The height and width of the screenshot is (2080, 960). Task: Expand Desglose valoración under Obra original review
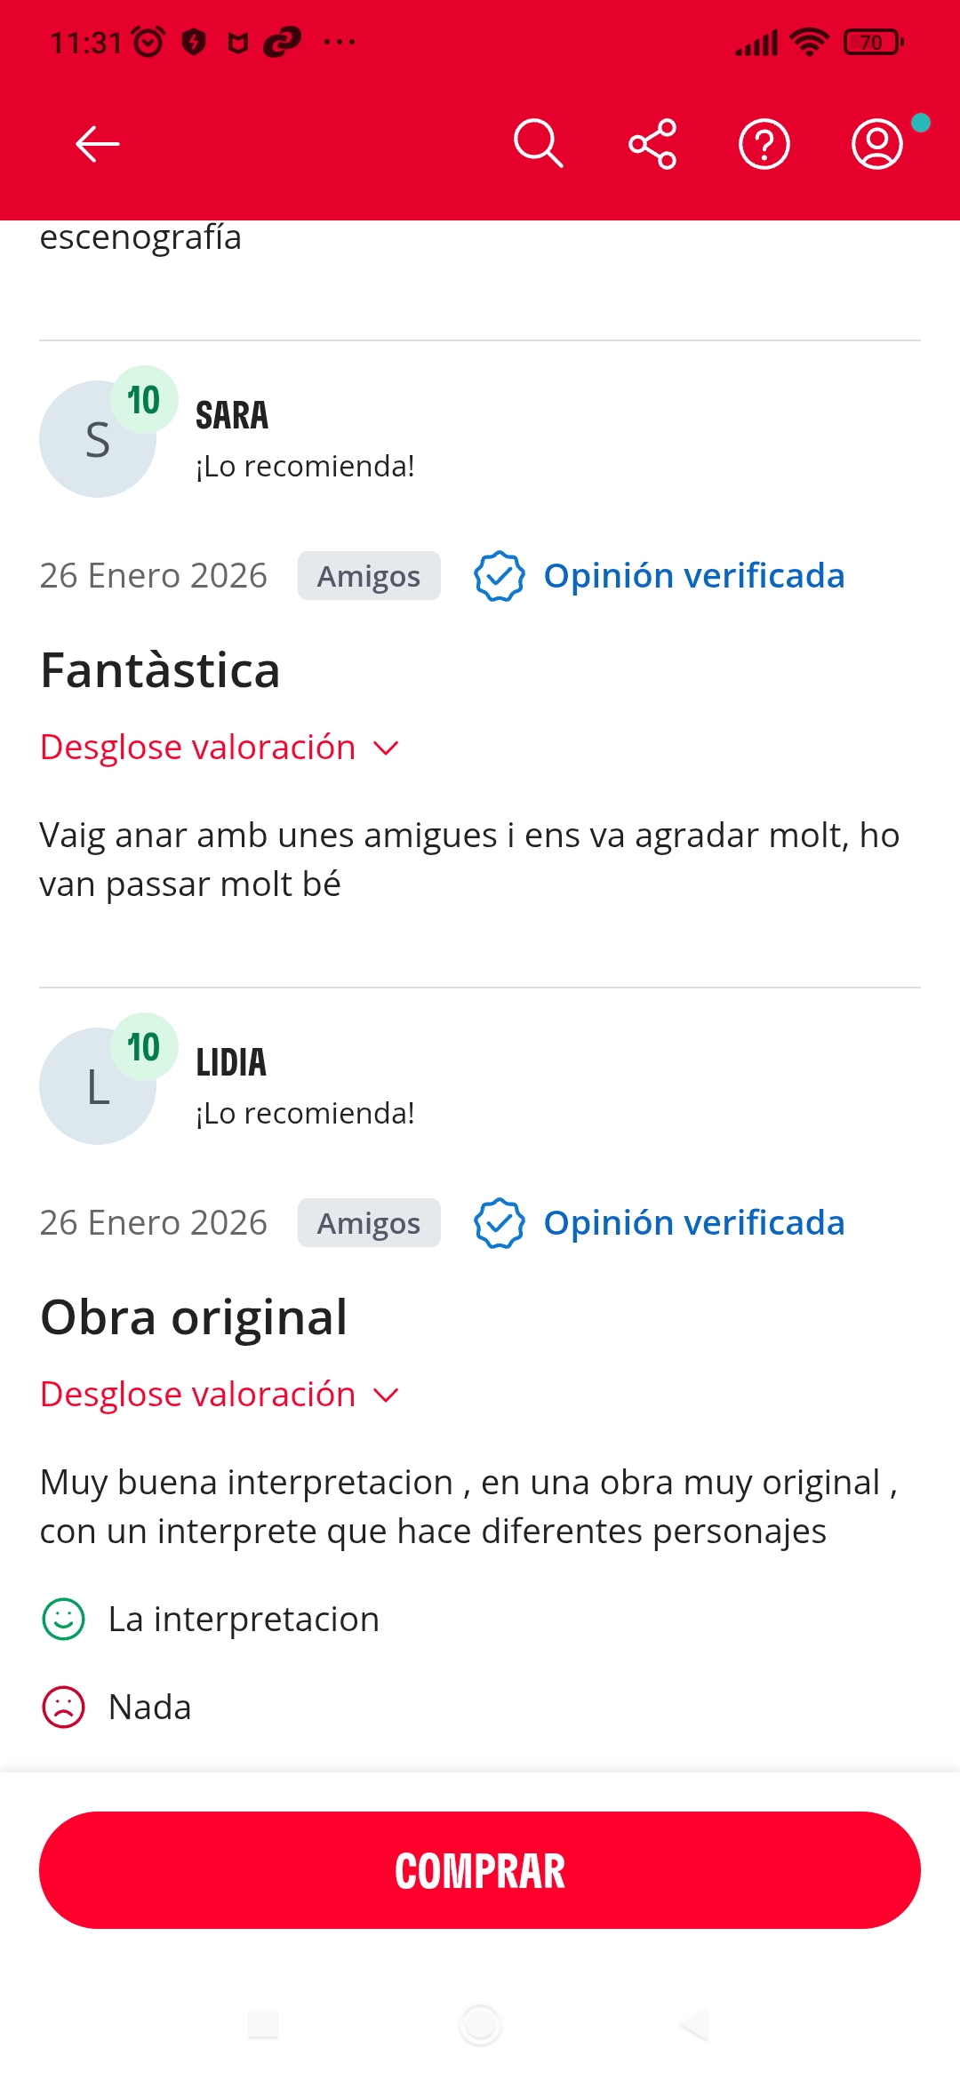198,1395
